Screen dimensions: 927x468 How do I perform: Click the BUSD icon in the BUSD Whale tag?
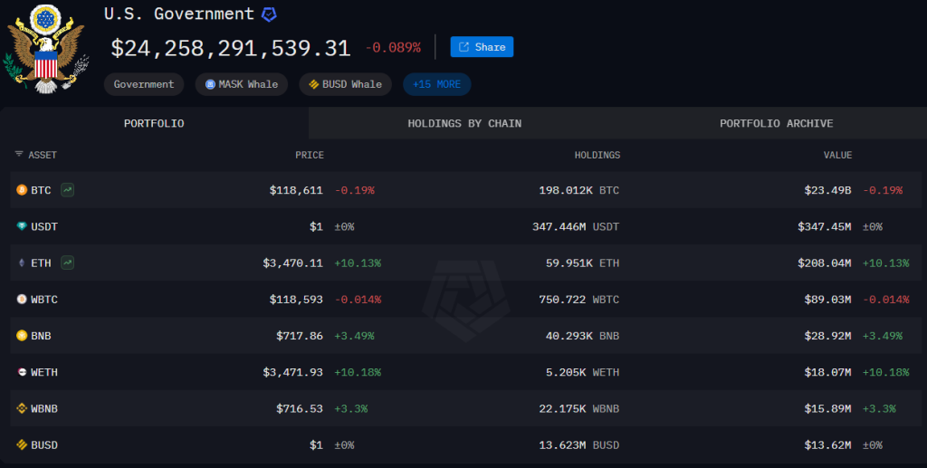click(314, 84)
